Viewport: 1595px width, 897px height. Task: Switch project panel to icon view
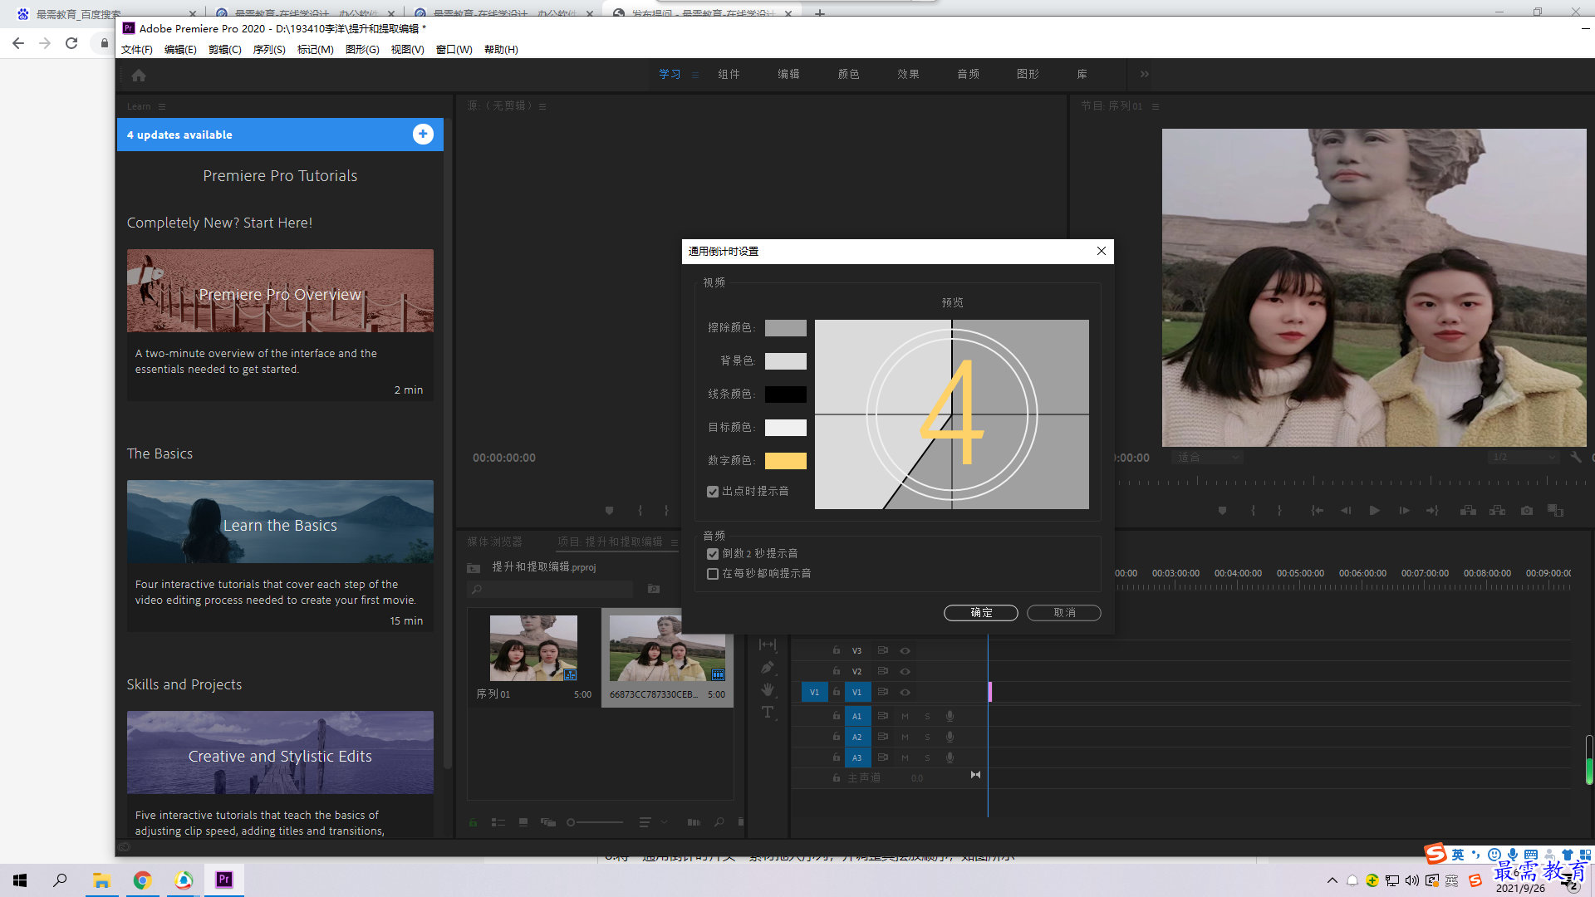523,822
